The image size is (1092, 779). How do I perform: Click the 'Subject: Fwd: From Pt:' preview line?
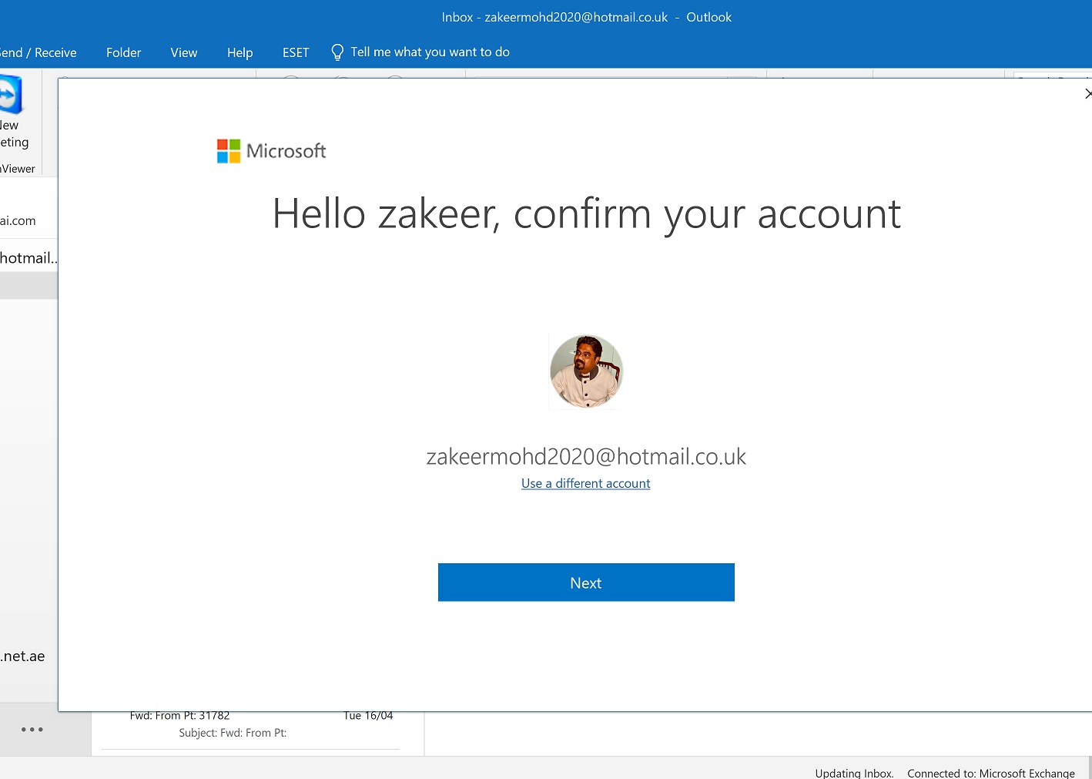pyautogui.click(x=233, y=733)
